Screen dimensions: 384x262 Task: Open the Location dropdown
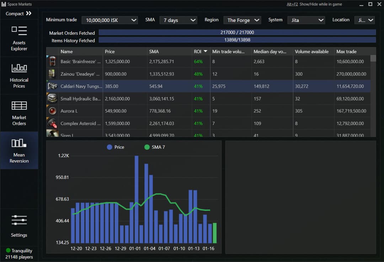pos(365,20)
